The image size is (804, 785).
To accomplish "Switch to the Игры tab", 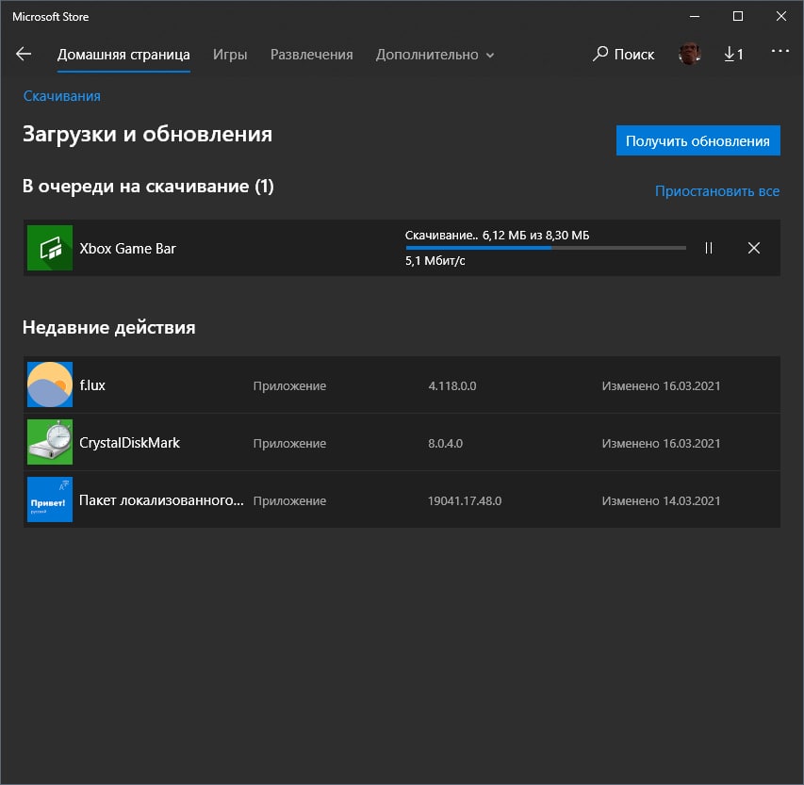I will click(230, 55).
